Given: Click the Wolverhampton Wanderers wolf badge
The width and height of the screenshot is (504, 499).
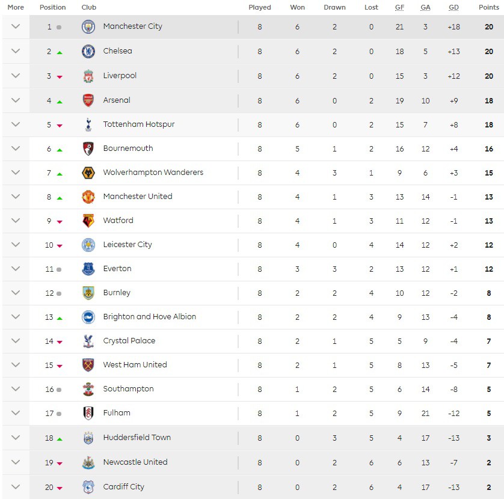Looking at the screenshot, I should [88, 173].
